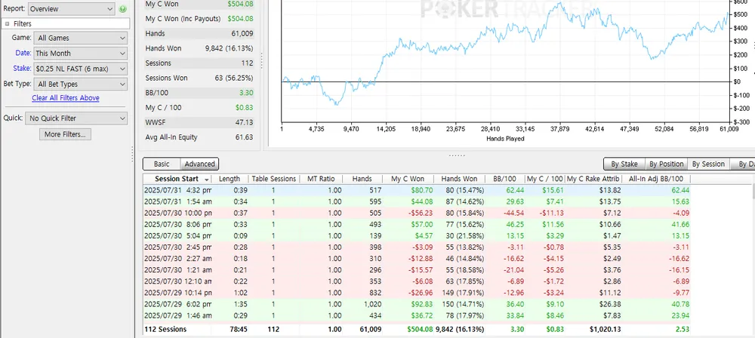The width and height of the screenshot is (755, 338).
Task: Select the 2025/07/29 6:02 pm session row
Action: pos(417,304)
